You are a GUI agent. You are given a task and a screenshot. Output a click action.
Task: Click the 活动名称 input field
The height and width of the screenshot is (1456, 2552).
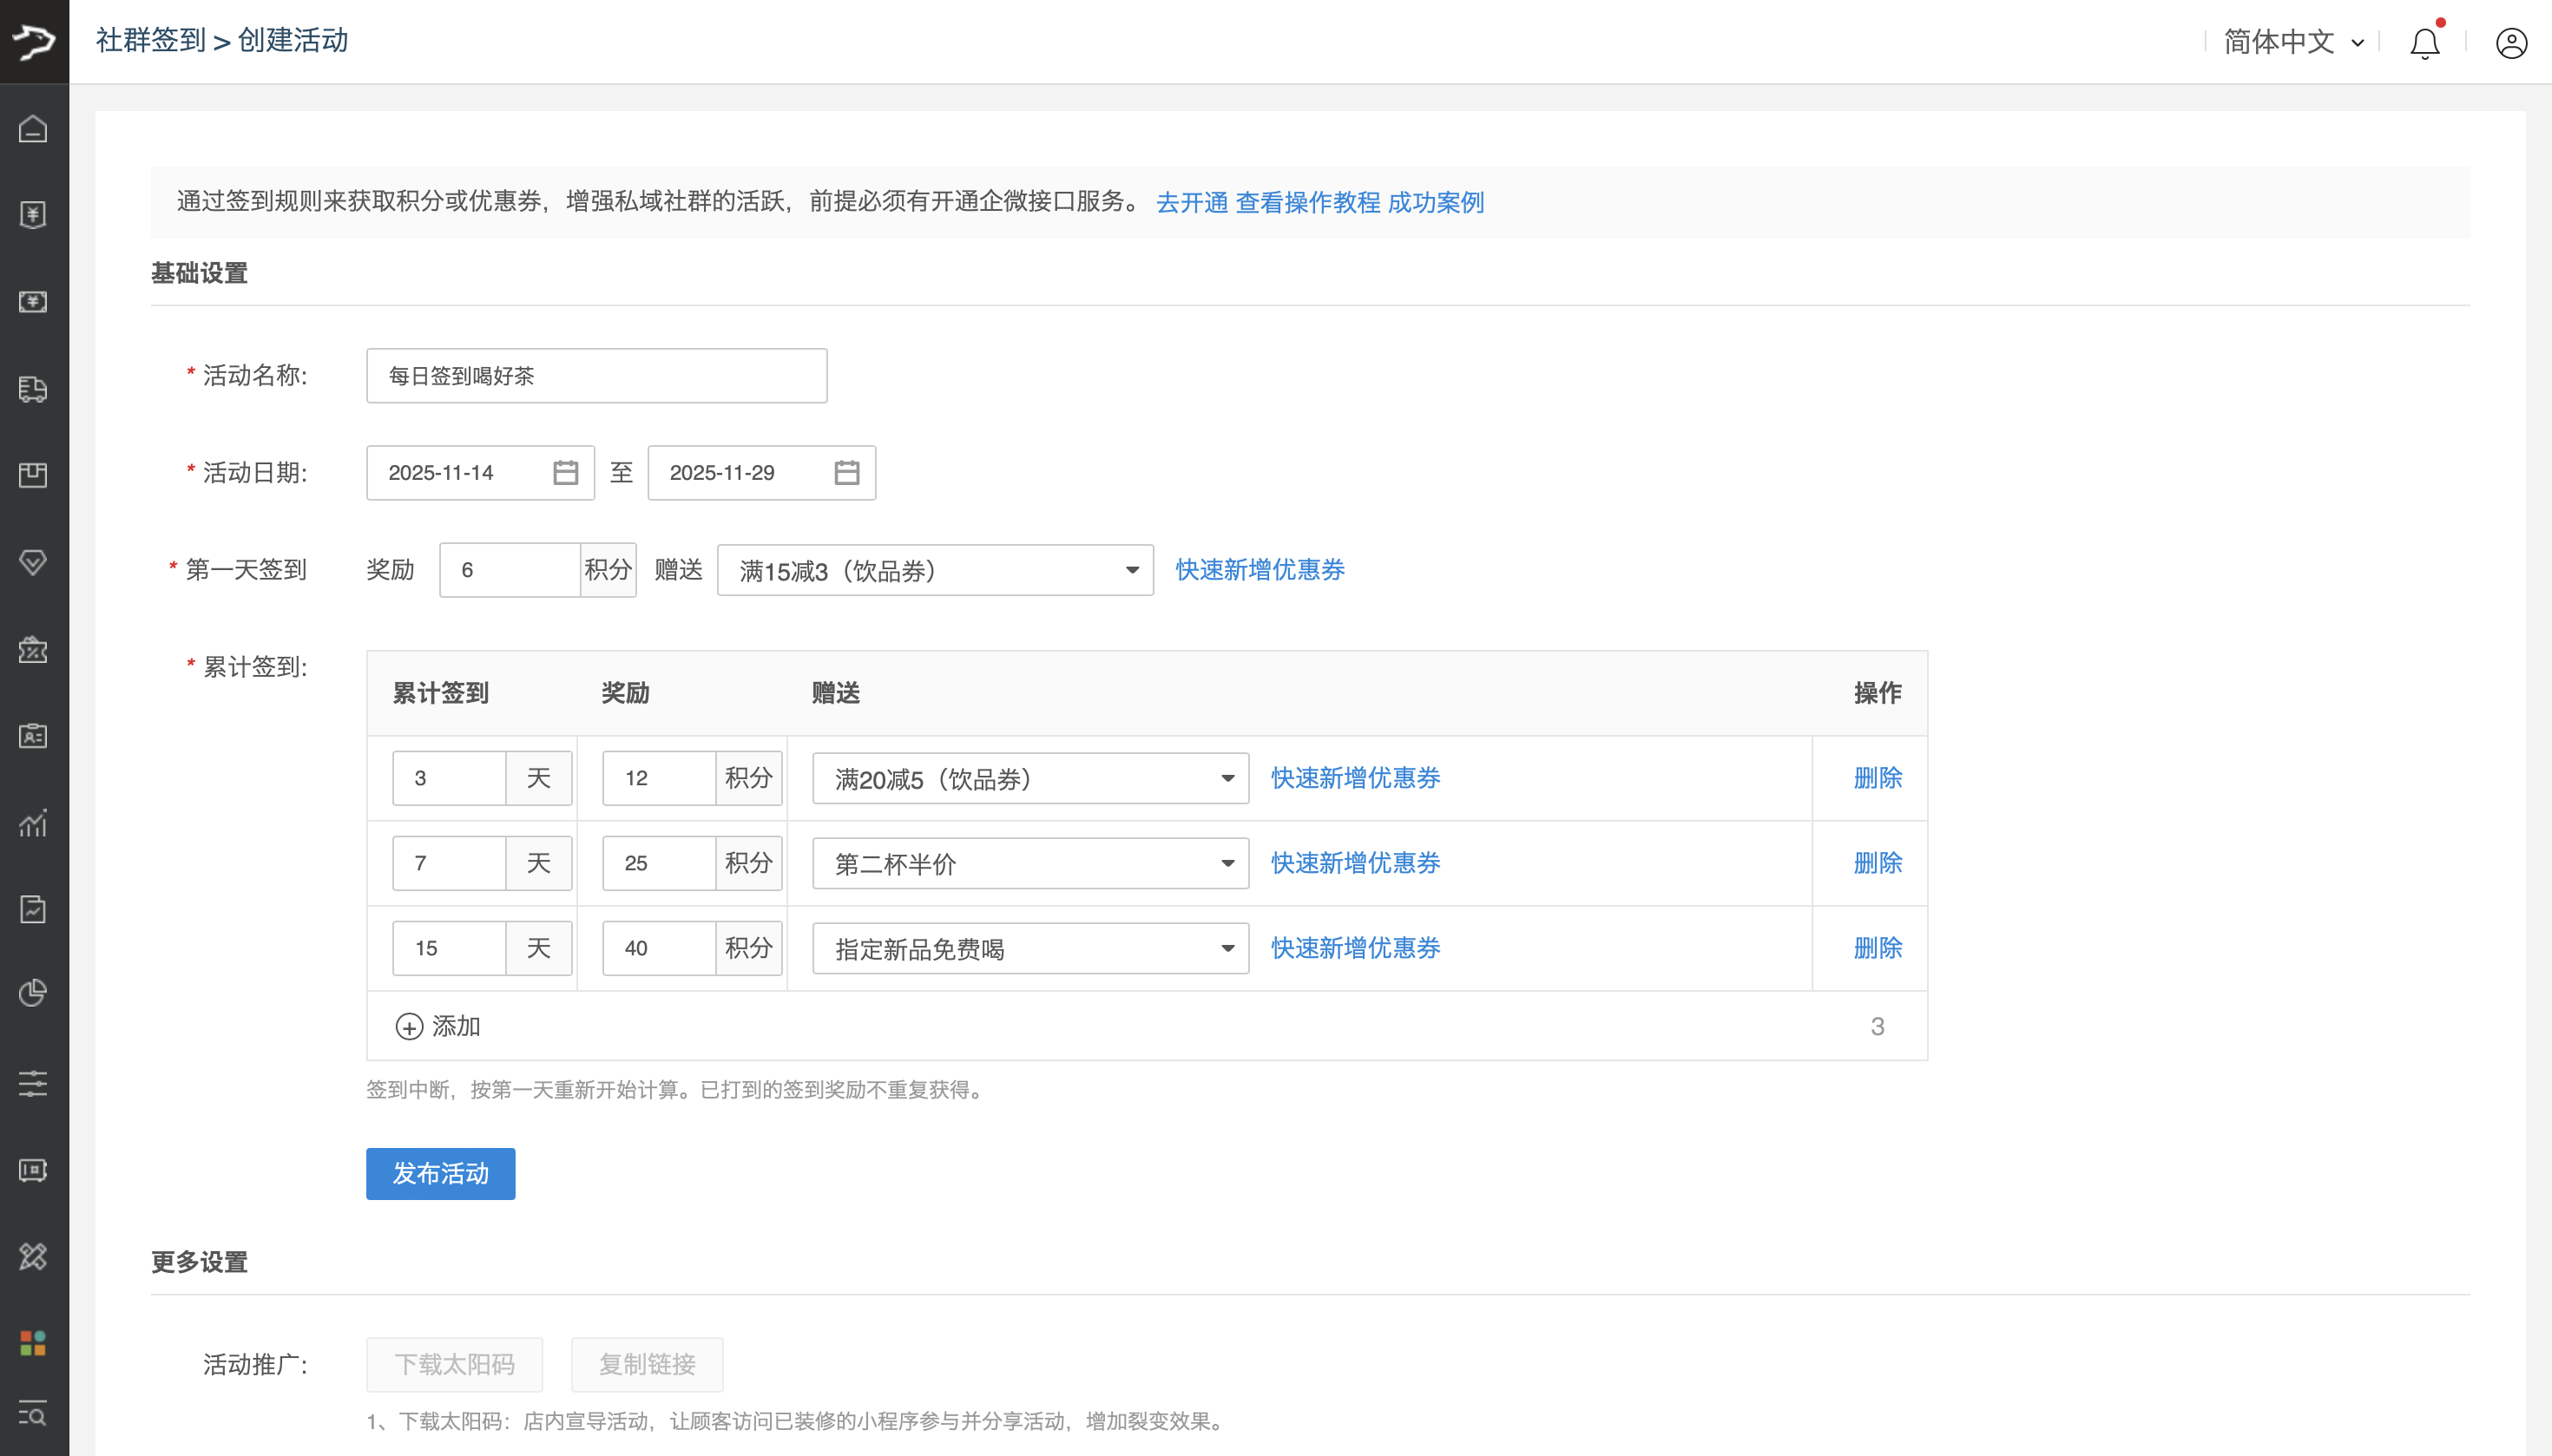click(596, 376)
